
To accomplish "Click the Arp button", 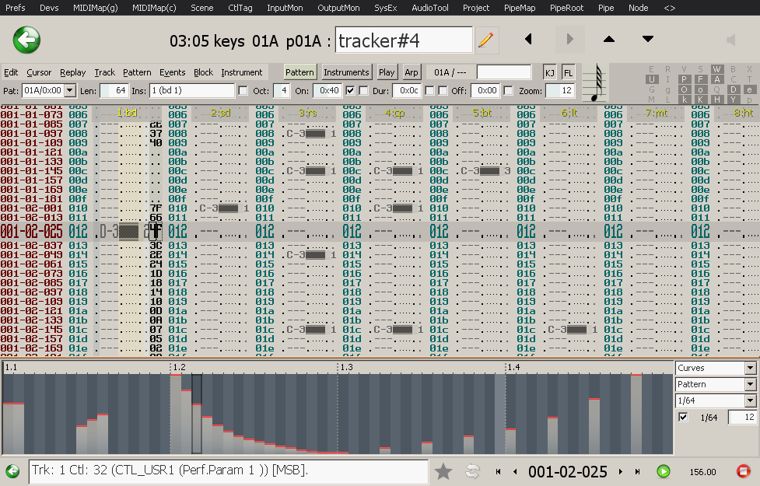I will pos(412,72).
